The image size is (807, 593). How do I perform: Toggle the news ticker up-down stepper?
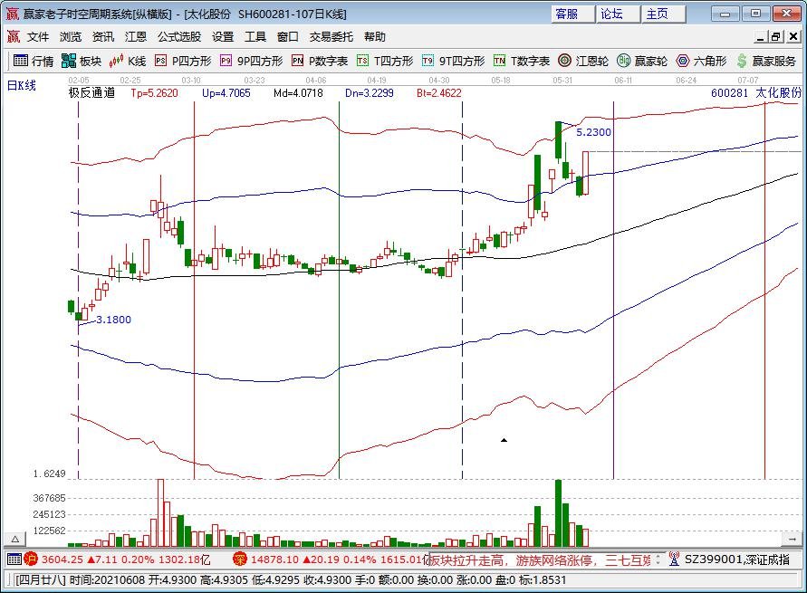point(658,560)
